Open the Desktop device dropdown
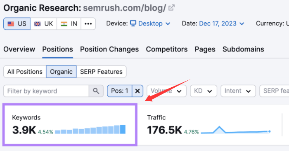Image resolution: width=289 pixels, height=154 pixels. coord(150,23)
